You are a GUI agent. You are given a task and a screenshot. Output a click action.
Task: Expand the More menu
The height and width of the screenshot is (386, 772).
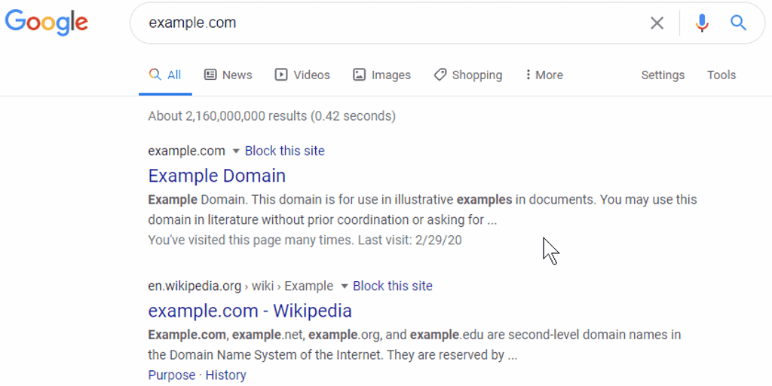[x=544, y=75]
